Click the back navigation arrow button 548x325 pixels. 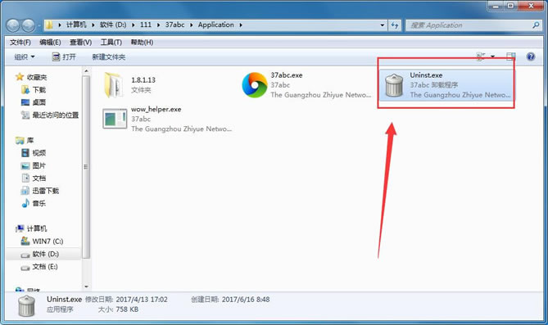coord(13,25)
